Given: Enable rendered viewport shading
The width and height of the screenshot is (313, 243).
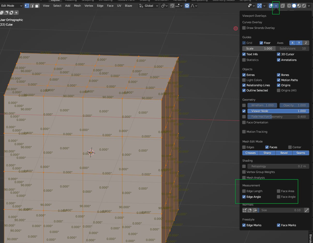Looking at the screenshot, I should click(304, 6).
